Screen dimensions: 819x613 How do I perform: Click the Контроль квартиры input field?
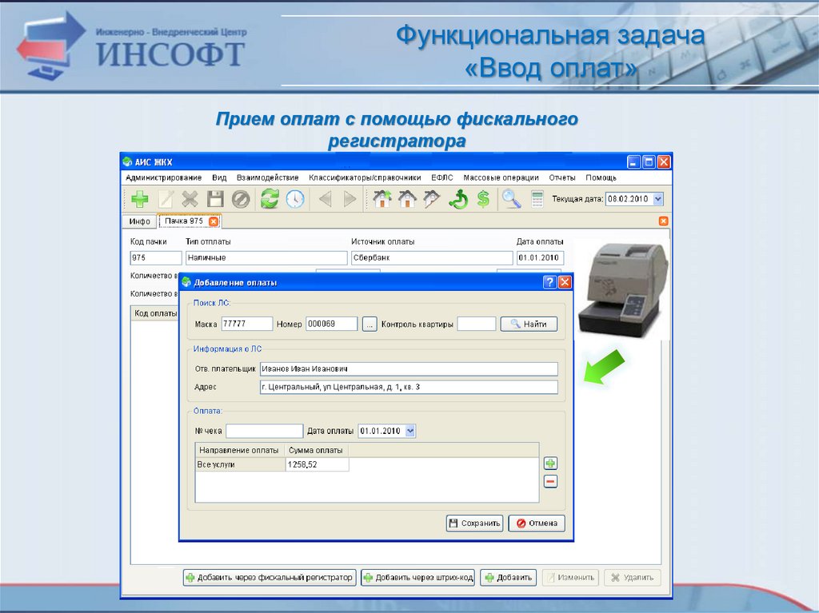(477, 324)
